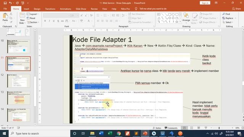Switch to Slide Sorter view icon
Viewport: 244px width, 137px height.
191,128
